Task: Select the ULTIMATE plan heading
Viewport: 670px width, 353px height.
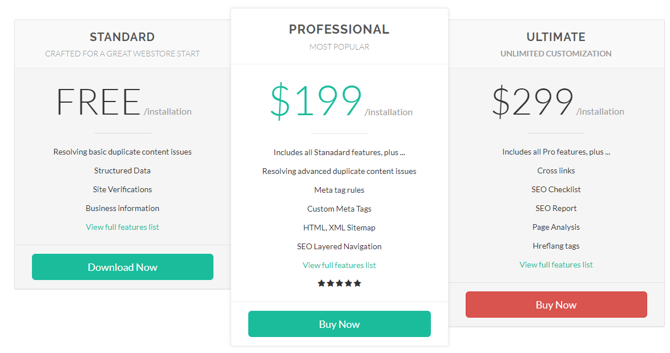Action: coord(556,37)
